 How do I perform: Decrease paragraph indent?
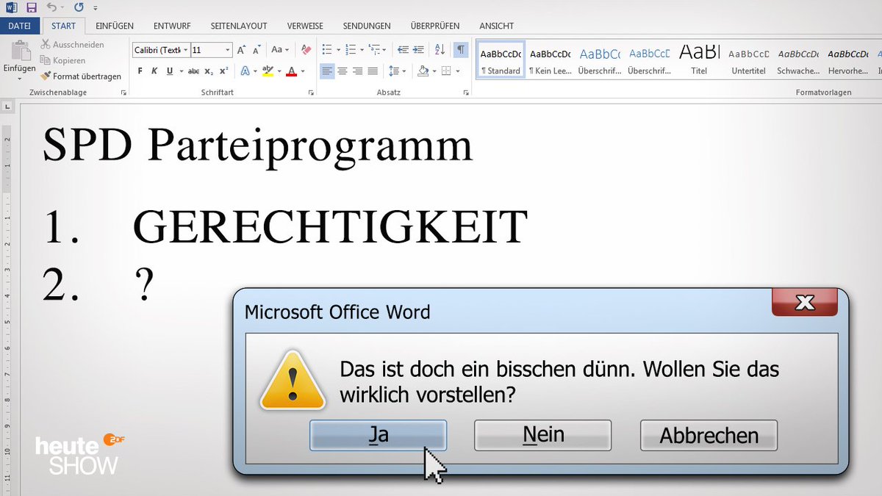point(403,50)
